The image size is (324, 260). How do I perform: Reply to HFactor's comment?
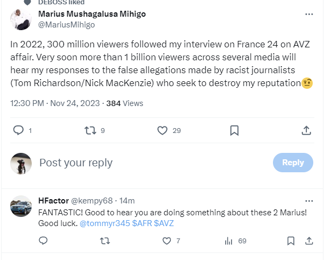click(x=44, y=241)
